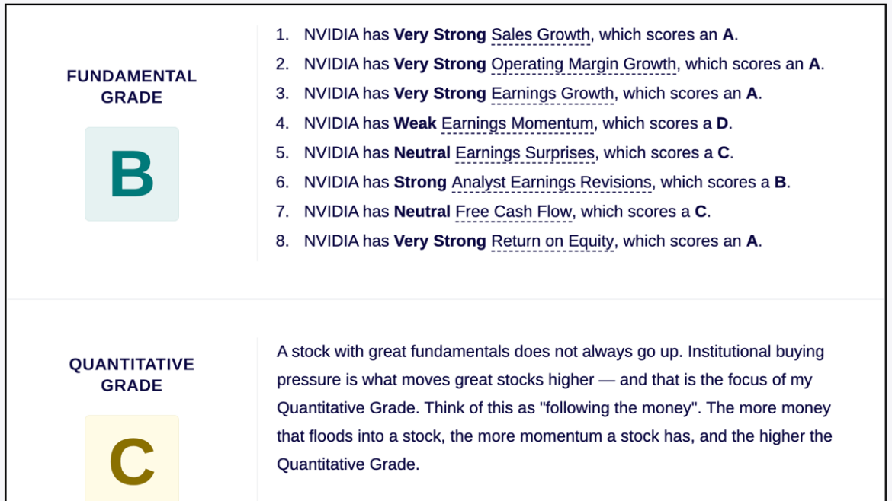Open the Earnings Growth definition link
The image size is (892, 501).
[553, 94]
